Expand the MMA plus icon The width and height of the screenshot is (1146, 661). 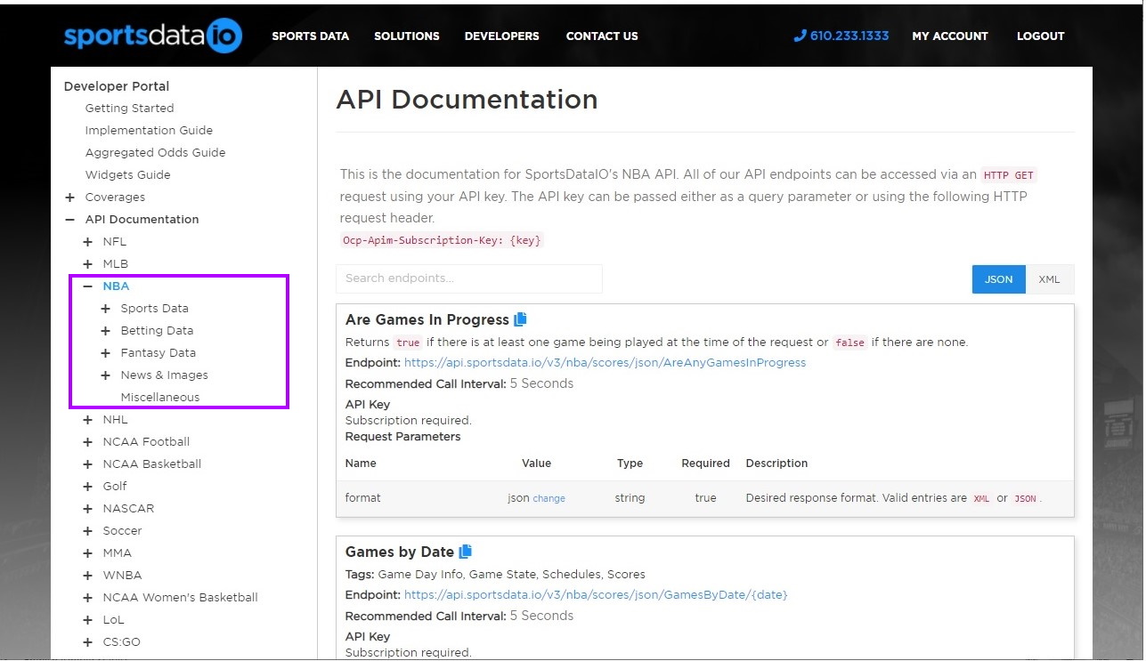(x=87, y=553)
